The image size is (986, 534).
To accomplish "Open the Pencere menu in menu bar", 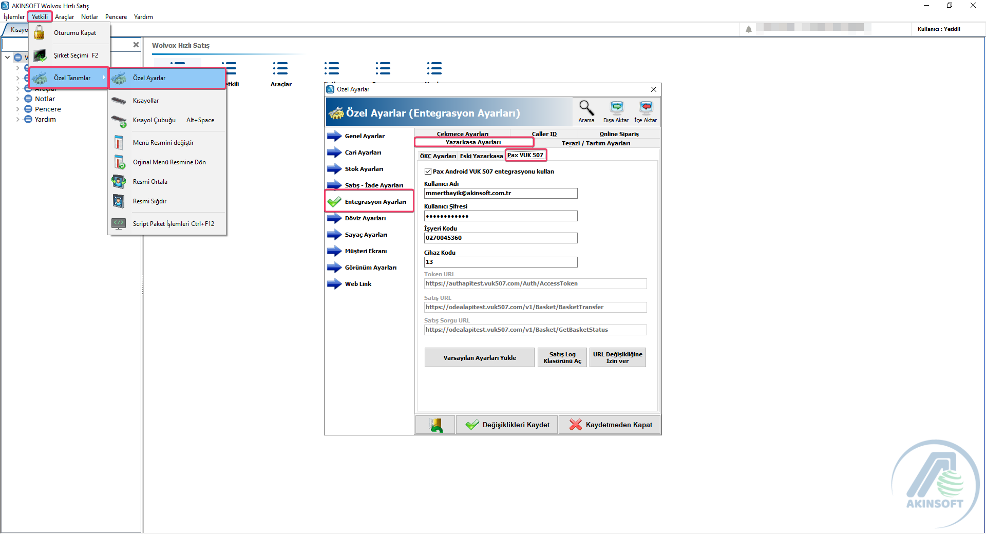I will tap(116, 17).
